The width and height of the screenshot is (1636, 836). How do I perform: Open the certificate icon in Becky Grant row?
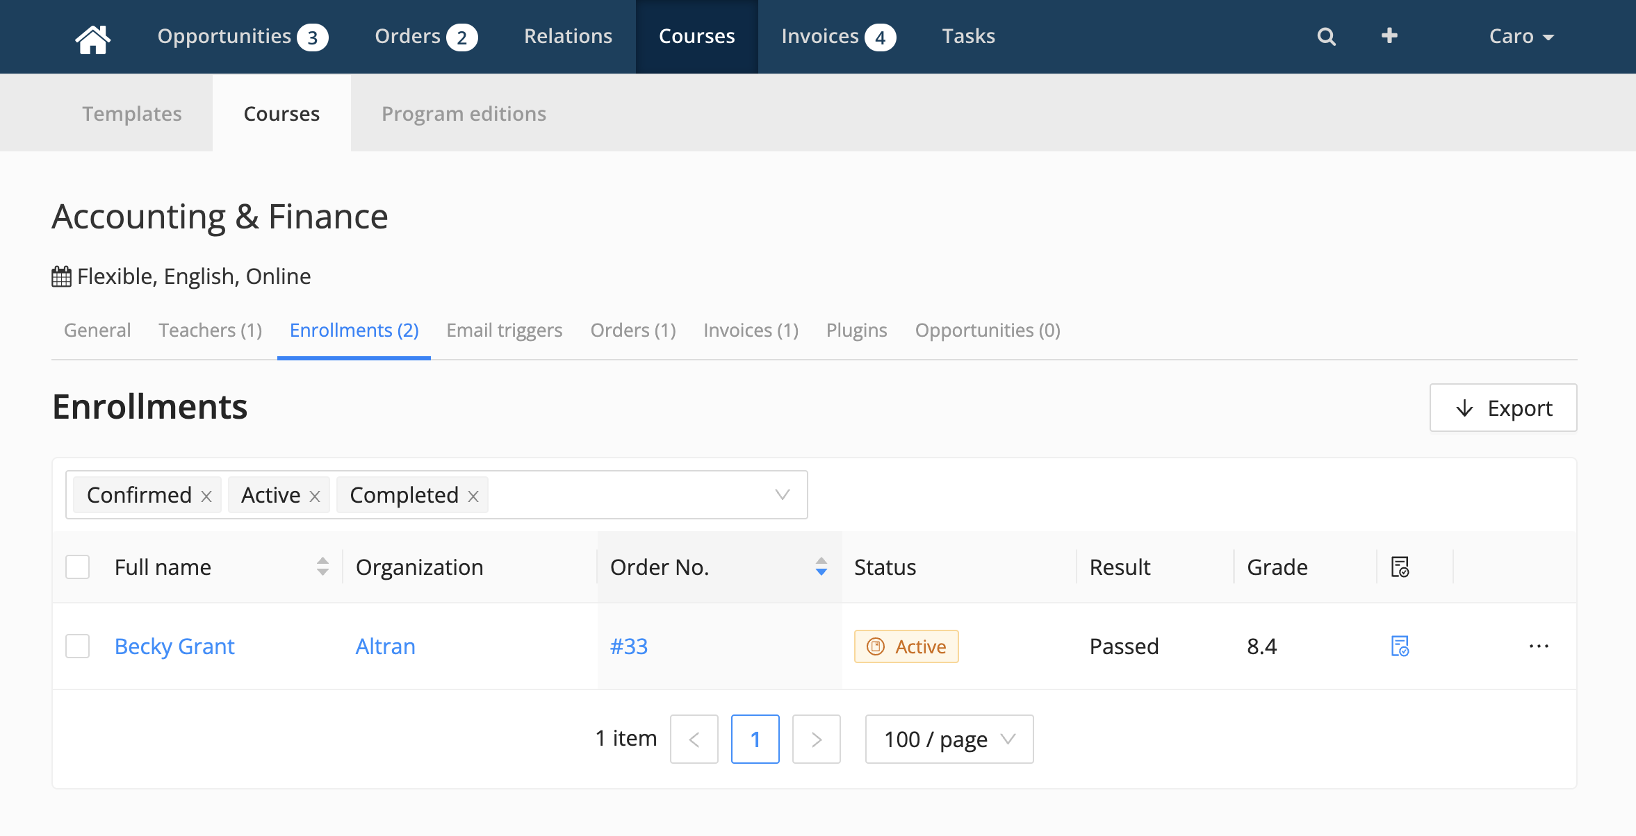(x=1400, y=646)
